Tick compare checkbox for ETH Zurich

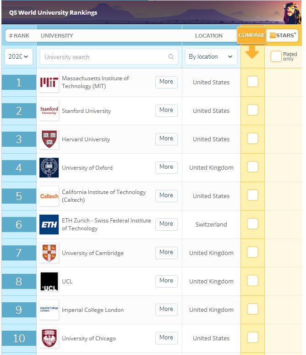point(252,224)
